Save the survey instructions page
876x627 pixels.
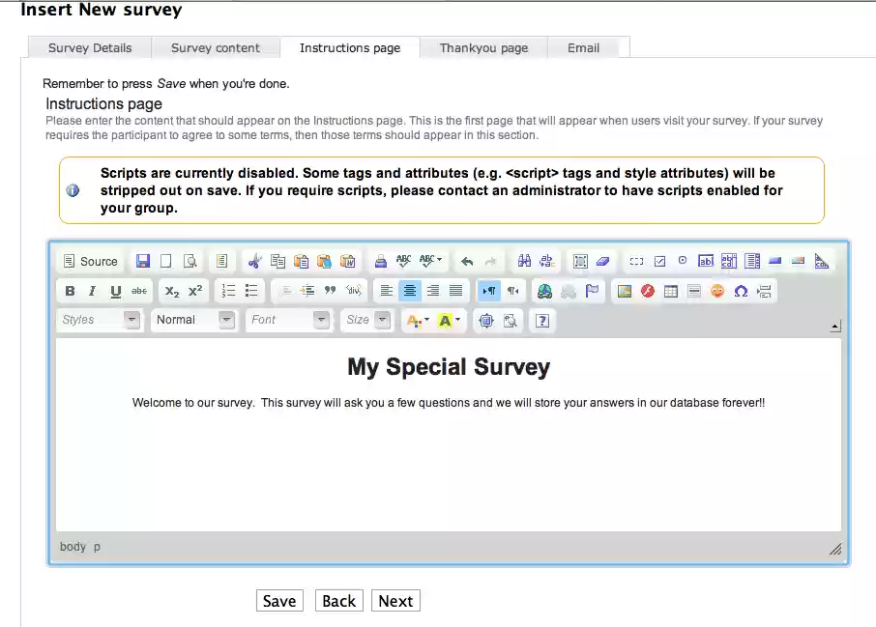point(279,600)
